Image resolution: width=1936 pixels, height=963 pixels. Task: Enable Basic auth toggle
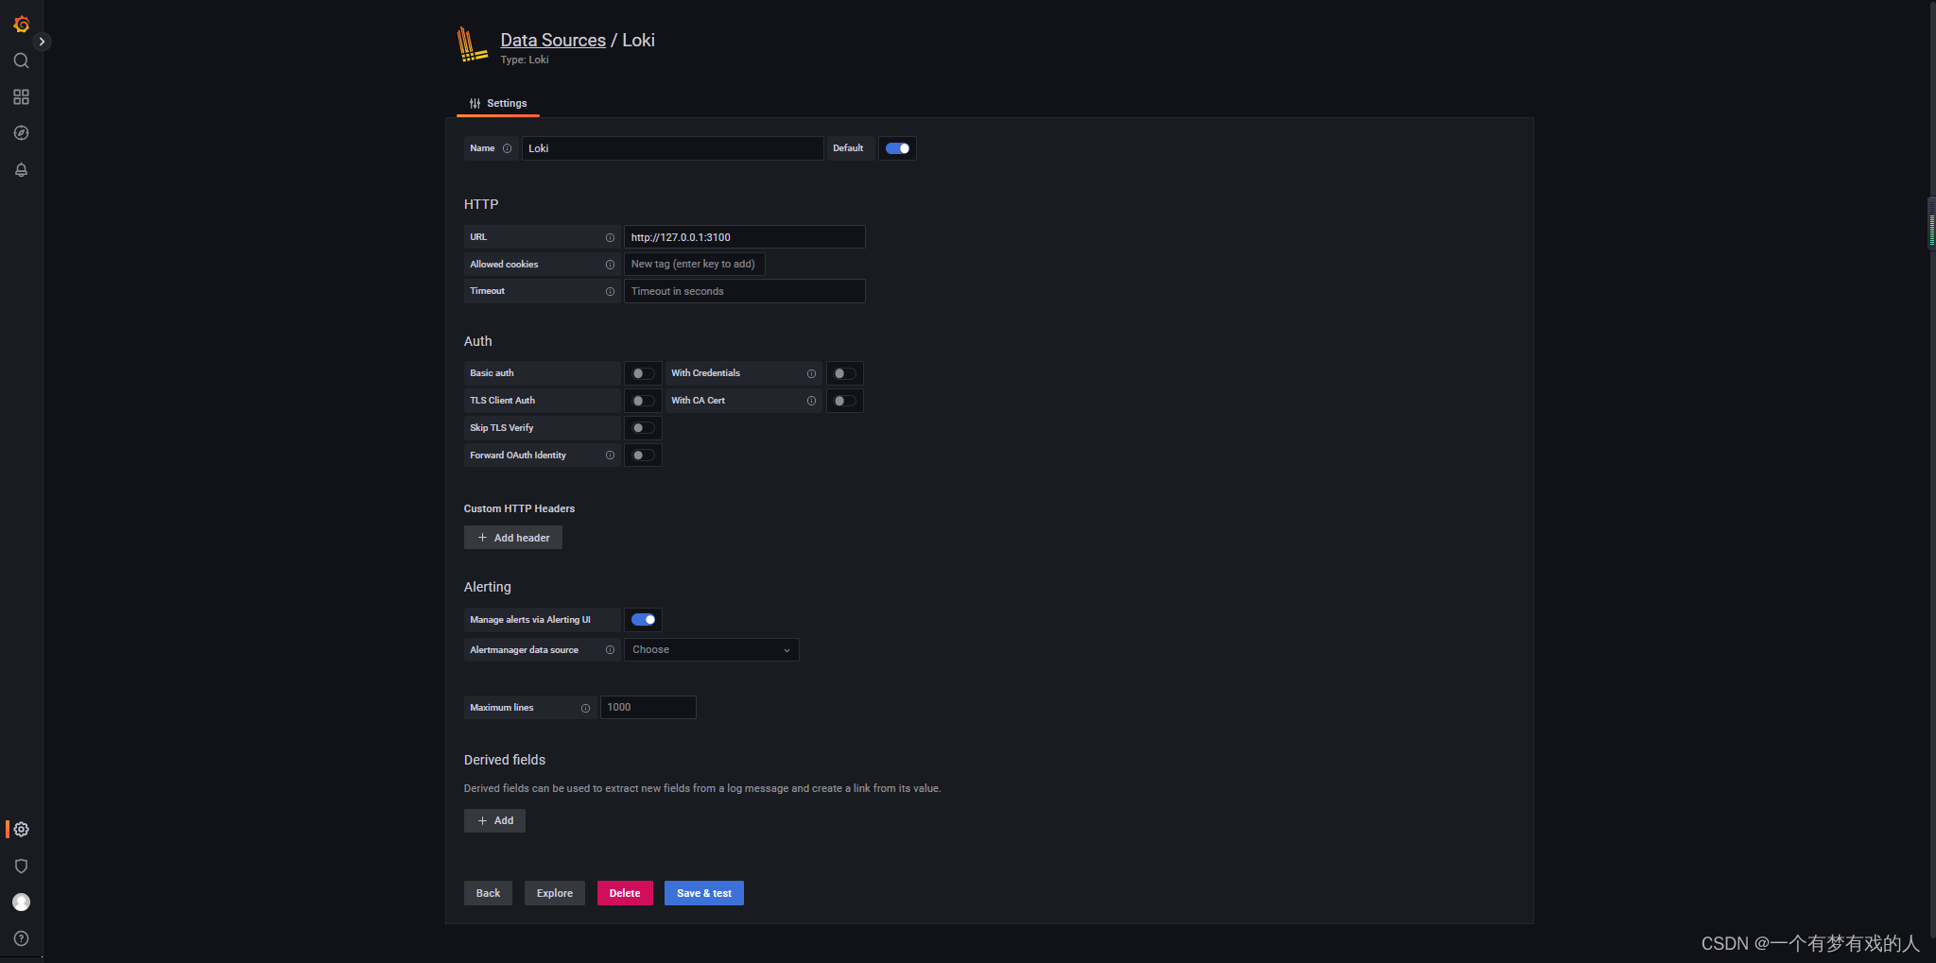[x=643, y=373]
